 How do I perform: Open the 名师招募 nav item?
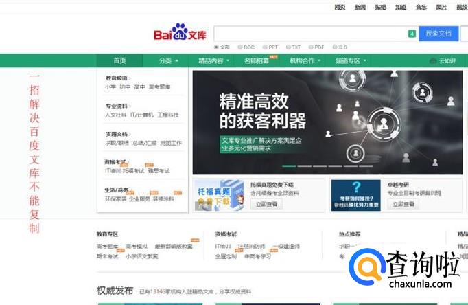click(257, 60)
